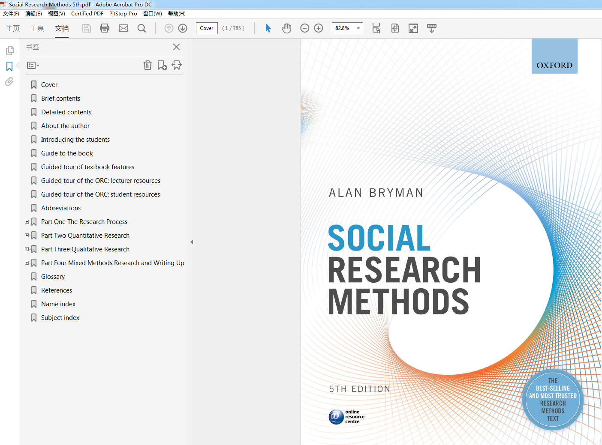
Task: Open the Find text magnifier
Action: 141,28
